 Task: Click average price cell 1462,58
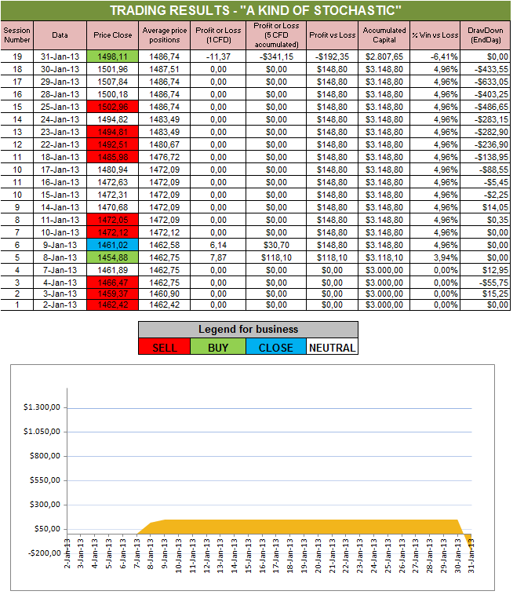[x=164, y=245]
